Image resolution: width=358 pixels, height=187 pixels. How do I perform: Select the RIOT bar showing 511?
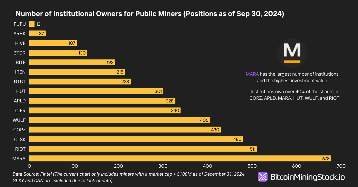(x=143, y=149)
